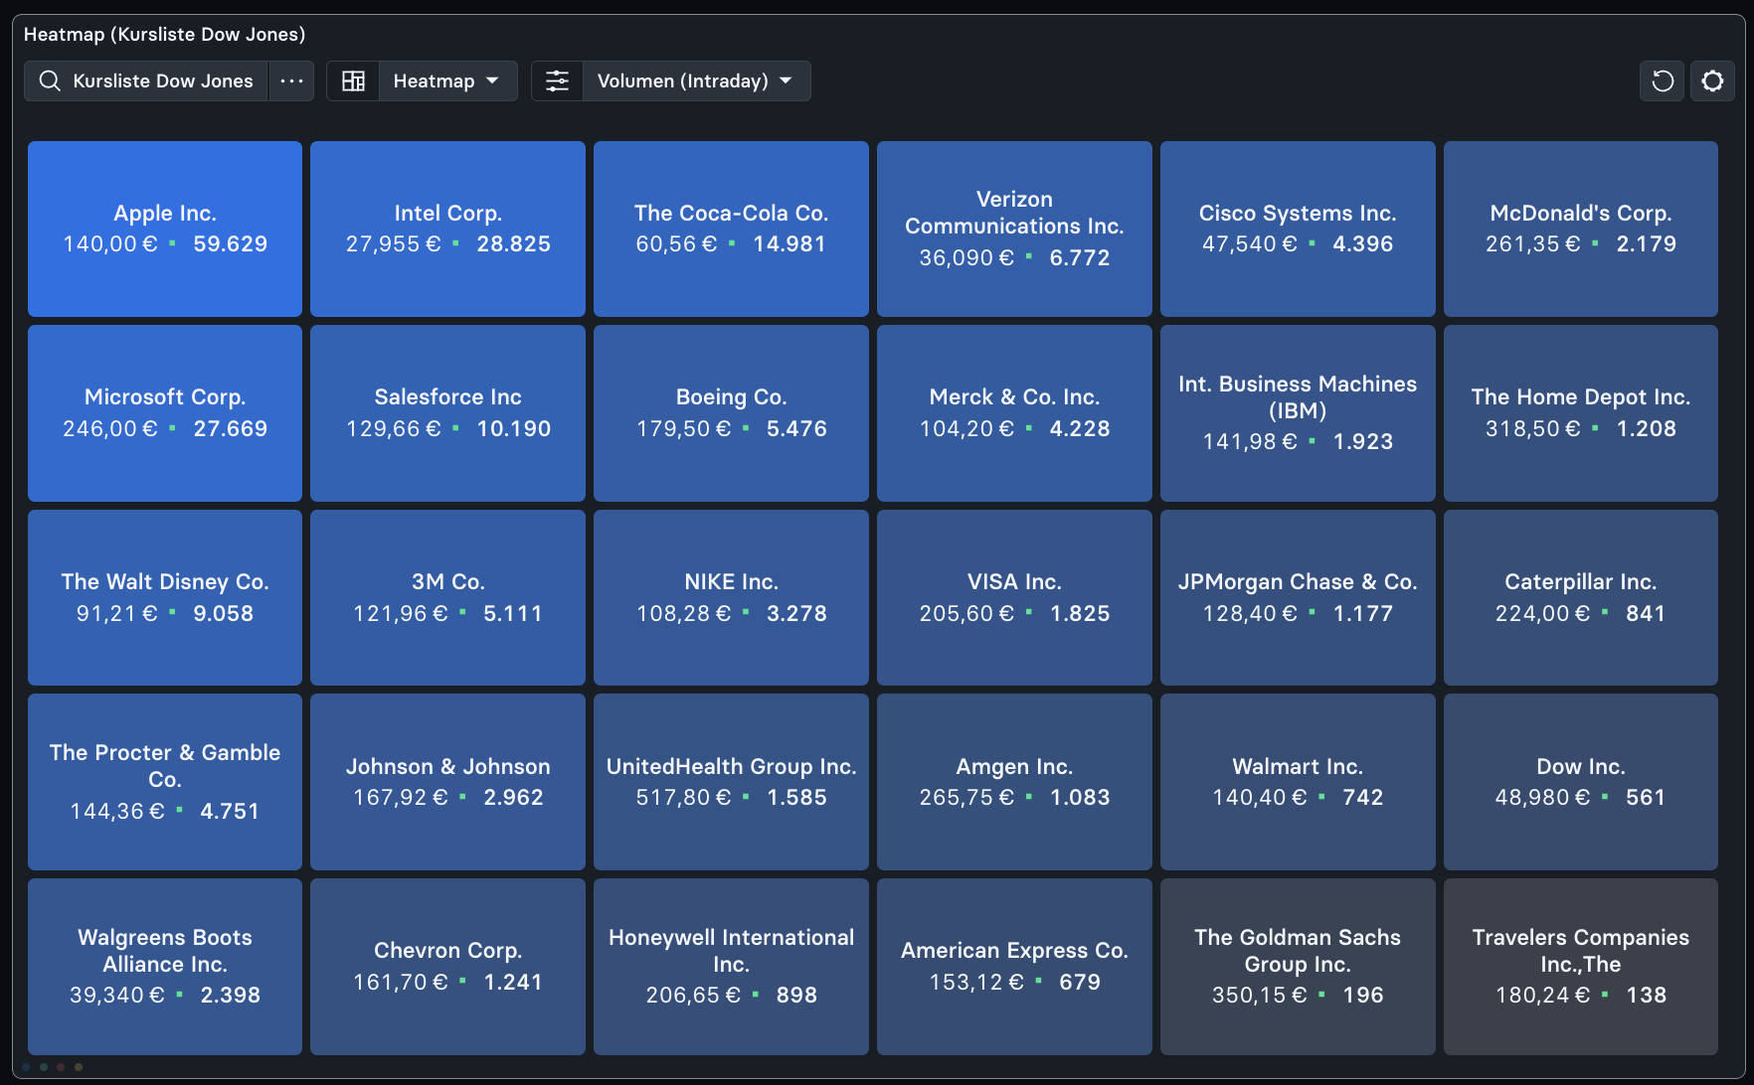Open The Home Depot Inc. tile
This screenshot has height=1085, width=1754.
1581,413
